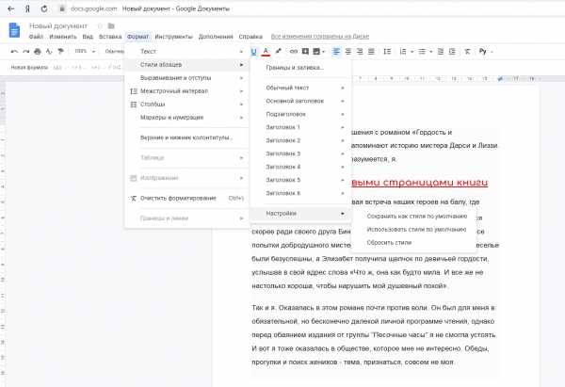Clear formatting using the toolbar icon

click(467, 52)
